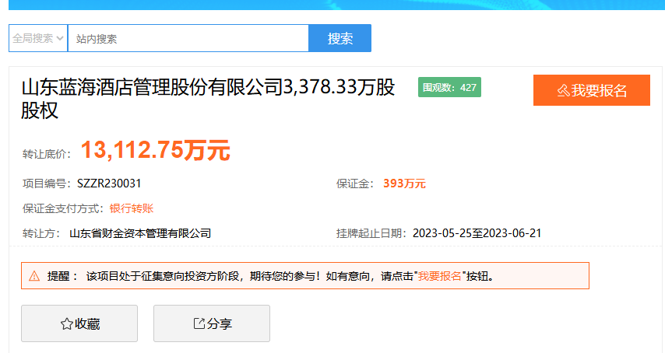Viewport: 665px width, 353px height.
Task: Click the 我要报名 link in the reminder
Action: (439, 276)
